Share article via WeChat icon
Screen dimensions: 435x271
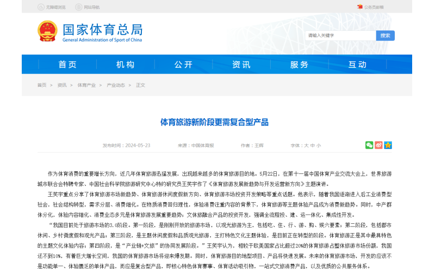click(x=369, y=145)
